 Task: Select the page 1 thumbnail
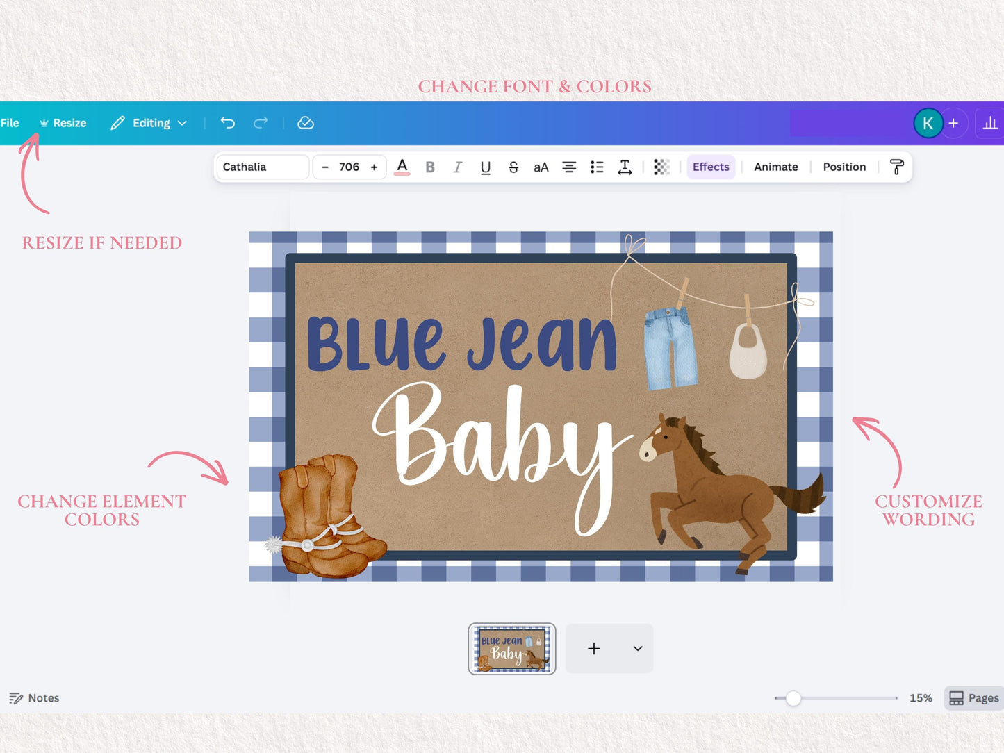(512, 649)
